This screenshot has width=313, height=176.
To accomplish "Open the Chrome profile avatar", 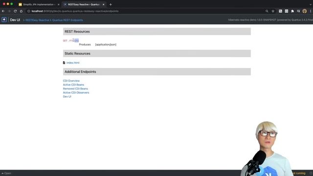I will pos(305,11).
